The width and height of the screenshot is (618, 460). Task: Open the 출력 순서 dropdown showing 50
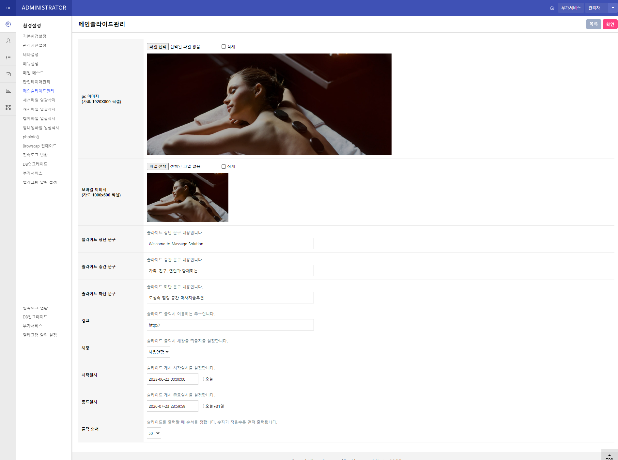tap(154, 433)
